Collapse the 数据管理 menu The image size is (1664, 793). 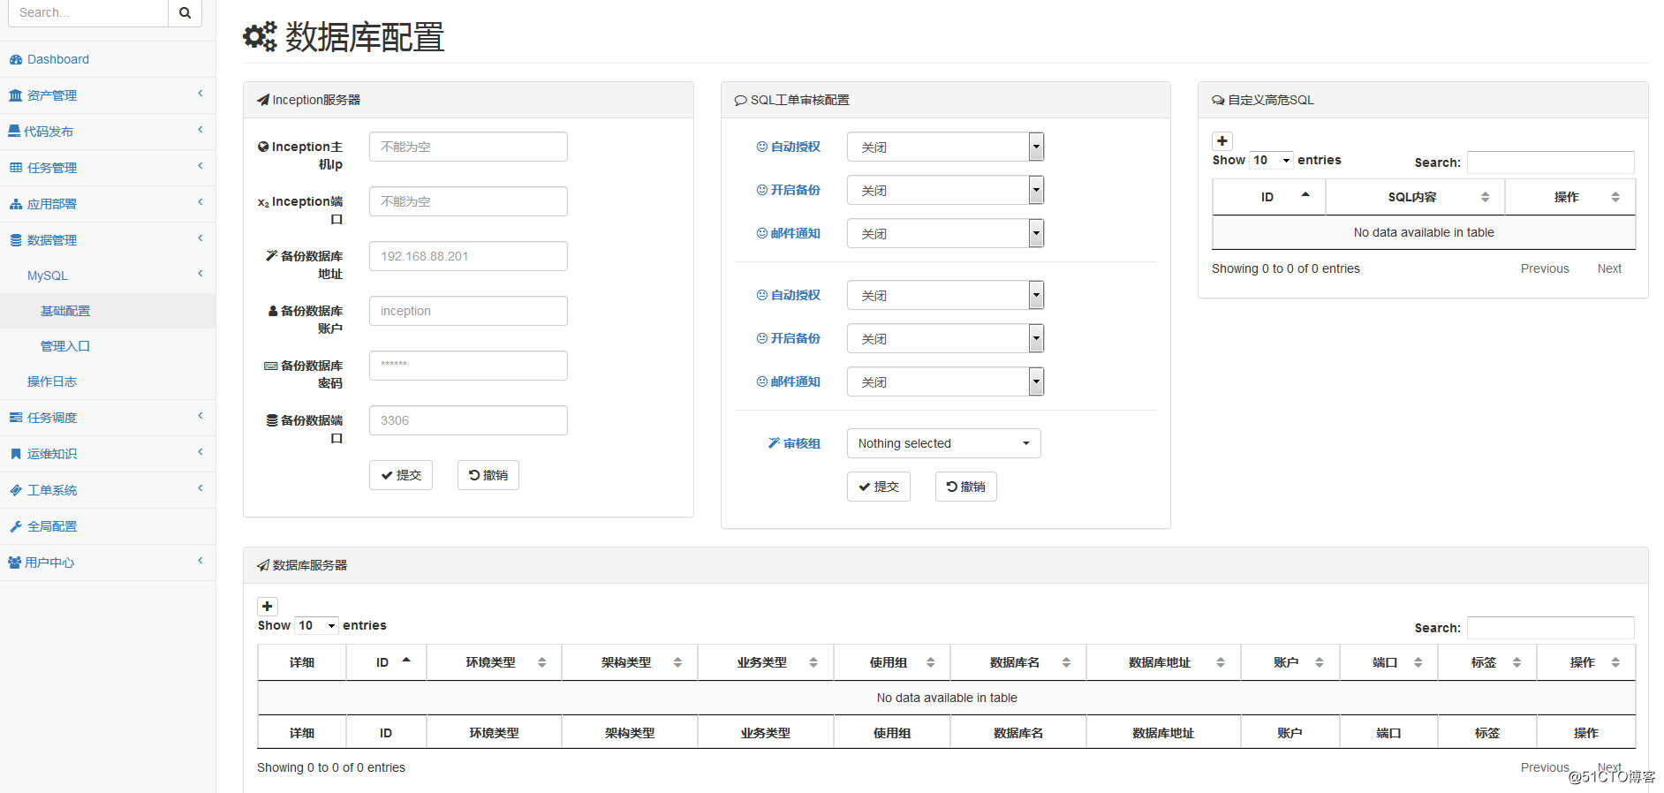(x=108, y=240)
